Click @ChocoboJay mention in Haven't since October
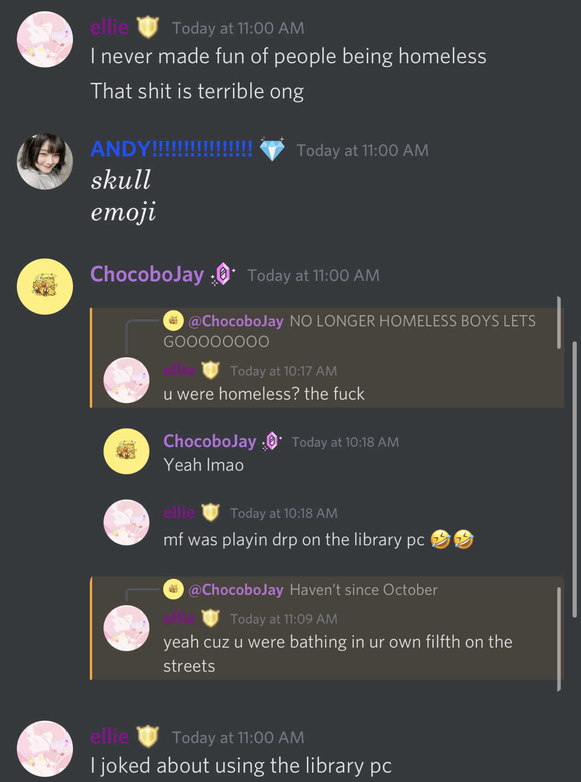Screen dimensions: 581x782 (x=236, y=589)
